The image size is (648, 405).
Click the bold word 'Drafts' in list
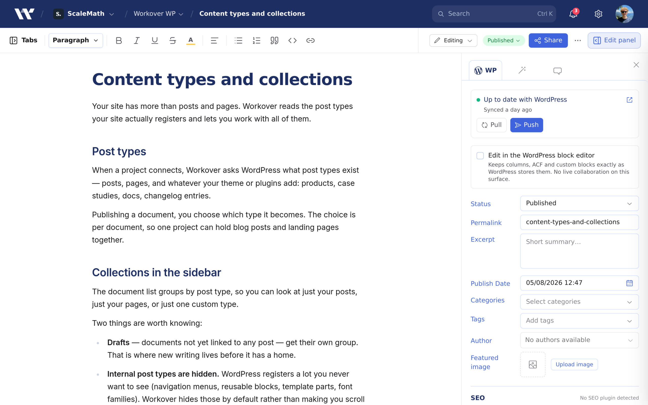pyautogui.click(x=118, y=342)
